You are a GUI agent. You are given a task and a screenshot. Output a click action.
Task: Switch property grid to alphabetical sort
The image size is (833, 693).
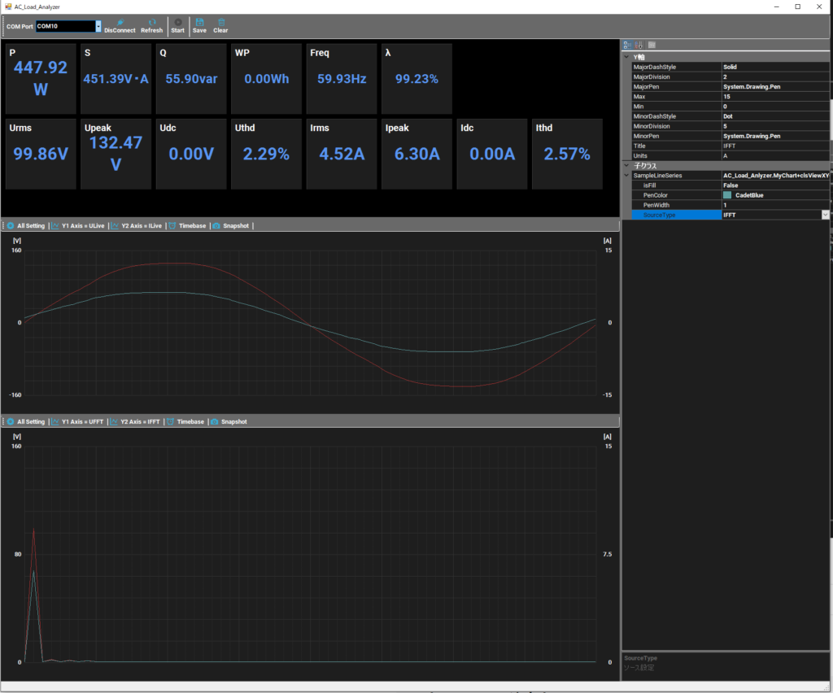coord(639,45)
